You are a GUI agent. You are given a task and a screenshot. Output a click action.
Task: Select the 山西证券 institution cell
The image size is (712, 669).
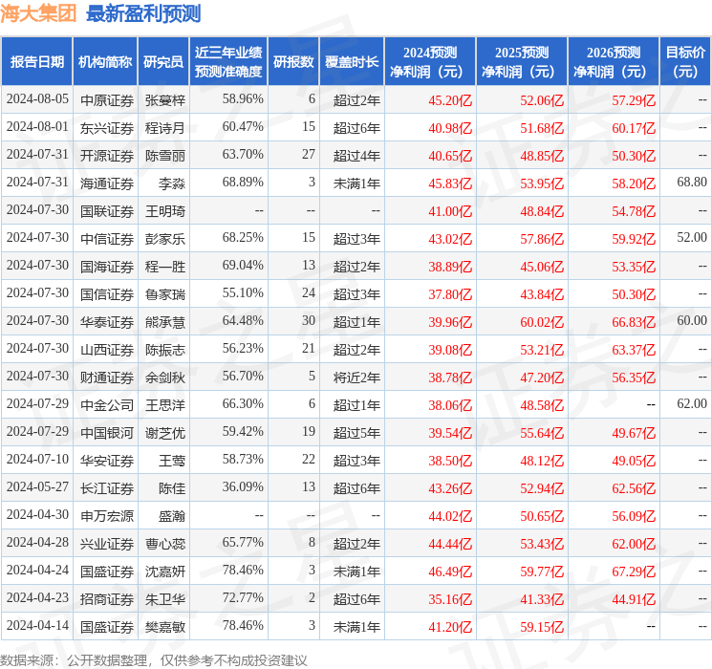click(x=107, y=350)
